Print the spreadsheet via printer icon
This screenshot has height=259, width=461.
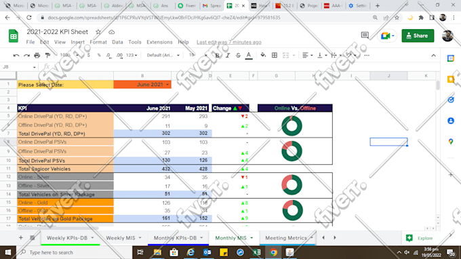(x=37, y=56)
